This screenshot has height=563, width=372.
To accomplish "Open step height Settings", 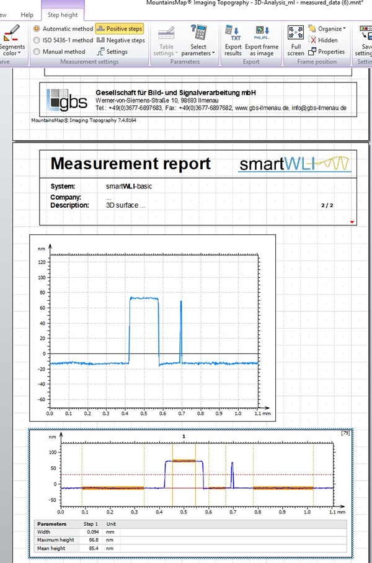I will click(x=101, y=52).
